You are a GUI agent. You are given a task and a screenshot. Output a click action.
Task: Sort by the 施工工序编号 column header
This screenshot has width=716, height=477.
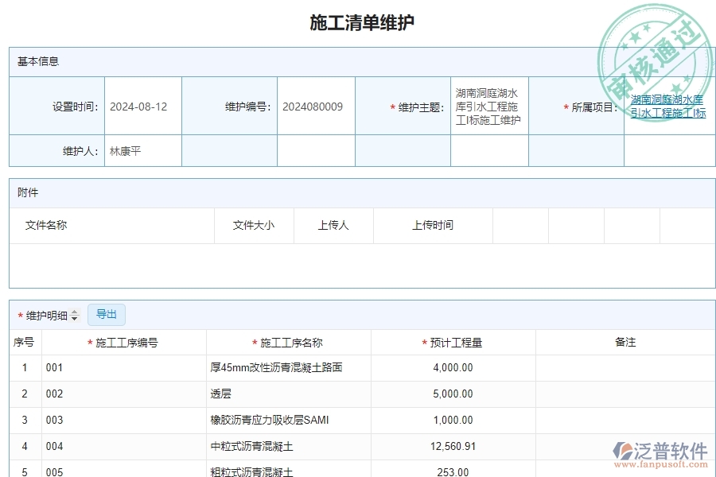point(119,342)
